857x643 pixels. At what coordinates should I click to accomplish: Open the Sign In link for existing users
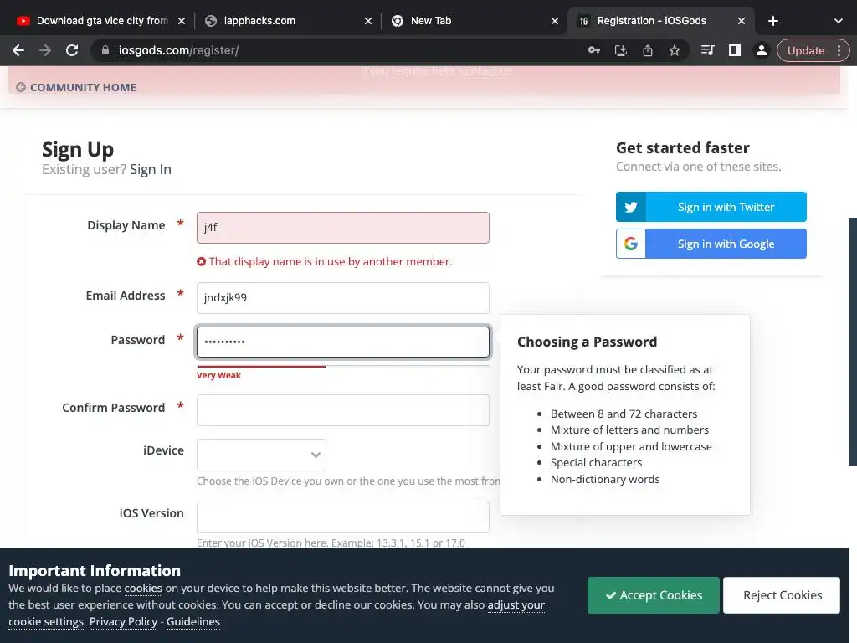coord(151,169)
